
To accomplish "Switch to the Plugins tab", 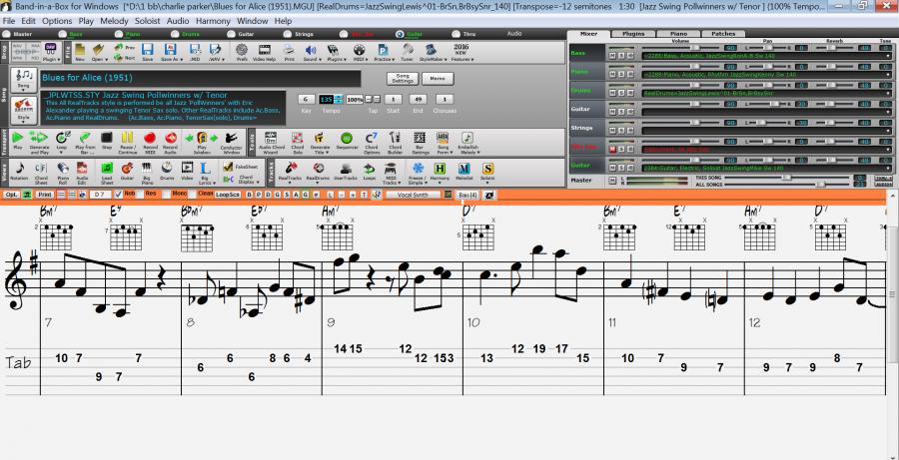I will point(633,34).
